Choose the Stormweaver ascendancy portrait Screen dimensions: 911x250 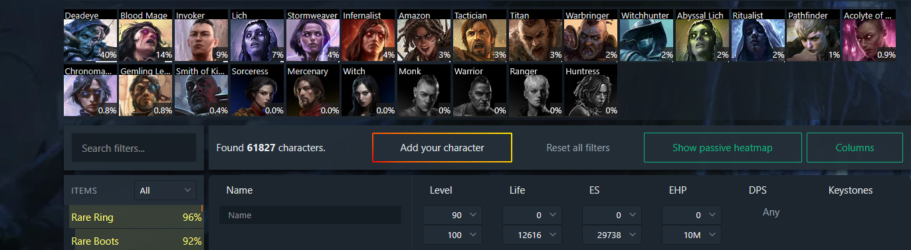[313, 36]
